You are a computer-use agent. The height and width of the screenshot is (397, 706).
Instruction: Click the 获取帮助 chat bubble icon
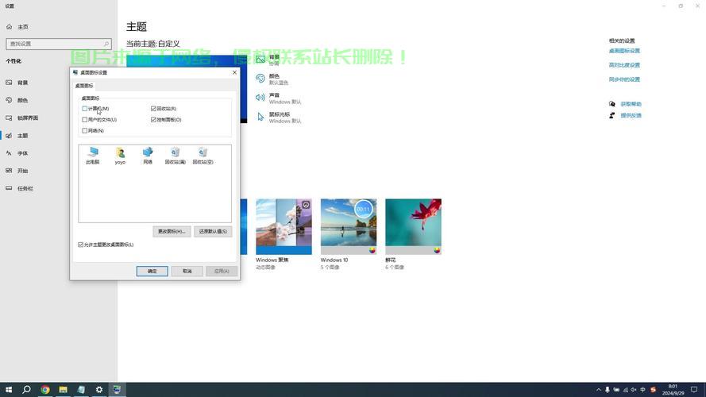tap(612, 104)
